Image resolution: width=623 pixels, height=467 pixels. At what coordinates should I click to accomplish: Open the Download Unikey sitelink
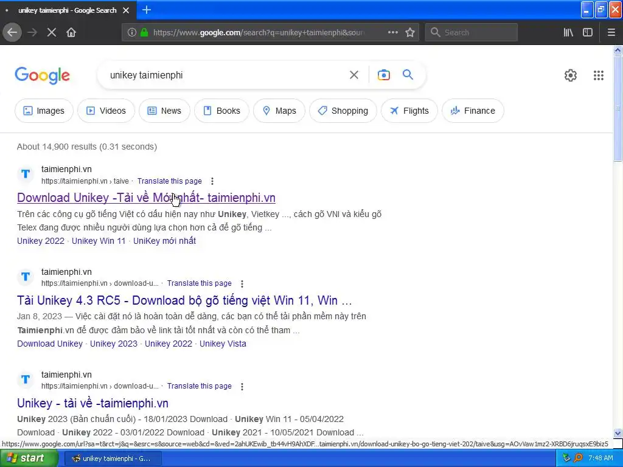50,344
